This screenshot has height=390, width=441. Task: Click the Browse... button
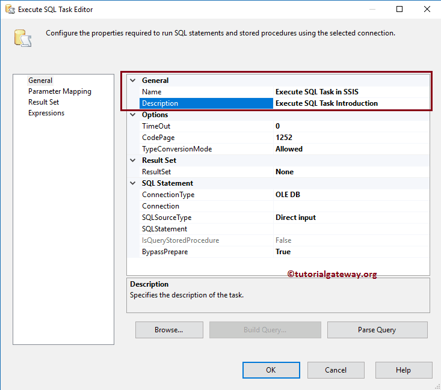click(169, 330)
